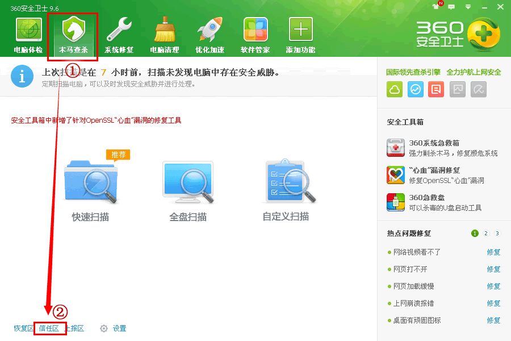Click 修复 for 桌面有顽固图标
The height and width of the screenshot is (341, 511).
(x=493, y=321)
